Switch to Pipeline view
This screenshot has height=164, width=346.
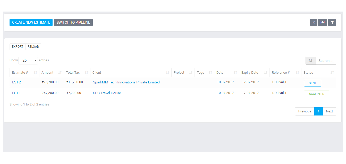coord(73,23)
